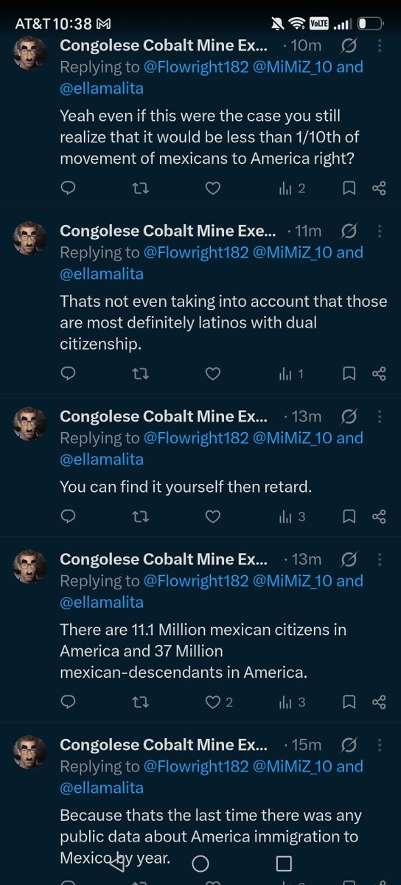401x885 pixels.
Task: Bookmark the 'find it yourself' tweet
Action: [x=349, y=517]
